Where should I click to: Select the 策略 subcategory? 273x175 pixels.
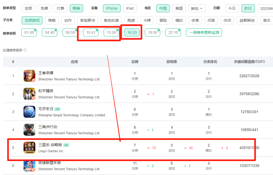52,21
